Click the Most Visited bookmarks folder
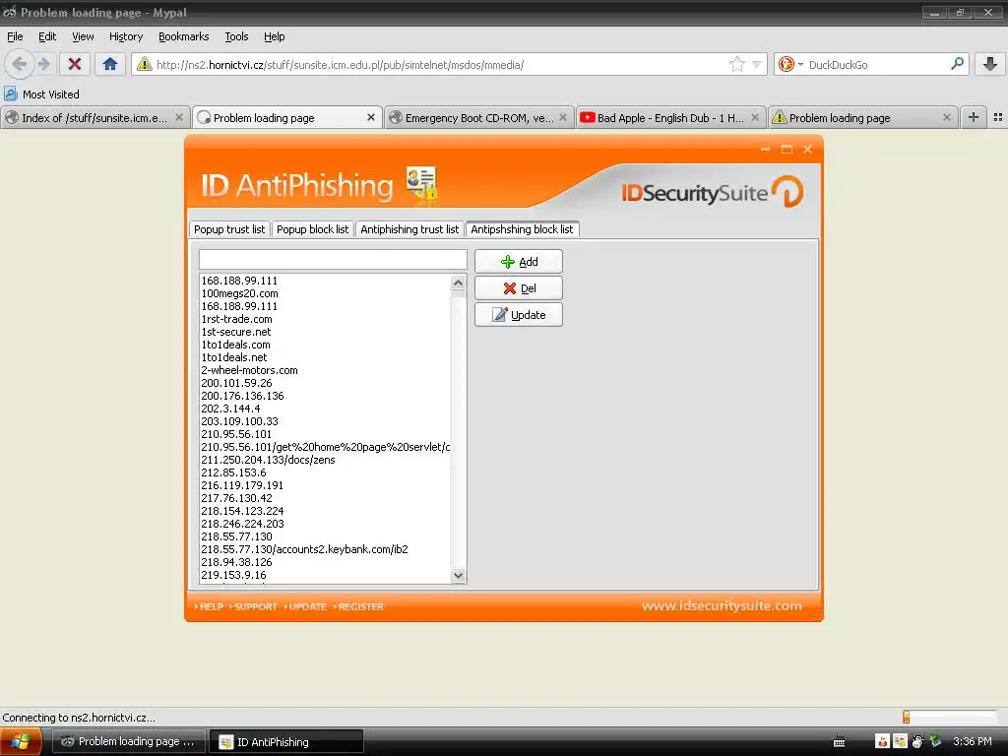The height and width of the screenshot is (756, 1008). pos(41,94)
